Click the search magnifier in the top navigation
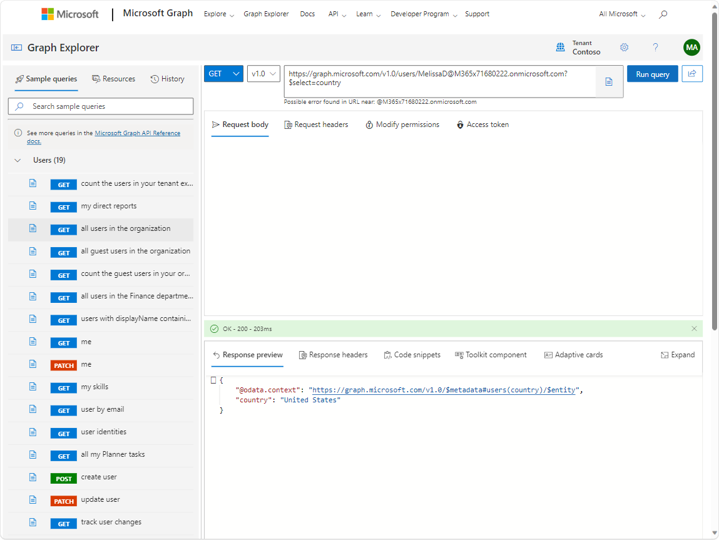719x540 pixels. click(x=663, y=14)
